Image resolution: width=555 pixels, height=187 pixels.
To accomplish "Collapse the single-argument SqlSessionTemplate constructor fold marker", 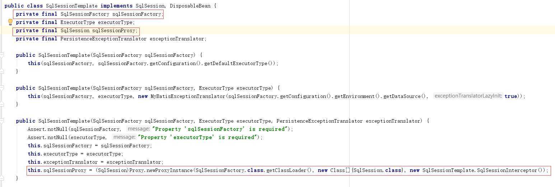I will click(x=2, y=55).
